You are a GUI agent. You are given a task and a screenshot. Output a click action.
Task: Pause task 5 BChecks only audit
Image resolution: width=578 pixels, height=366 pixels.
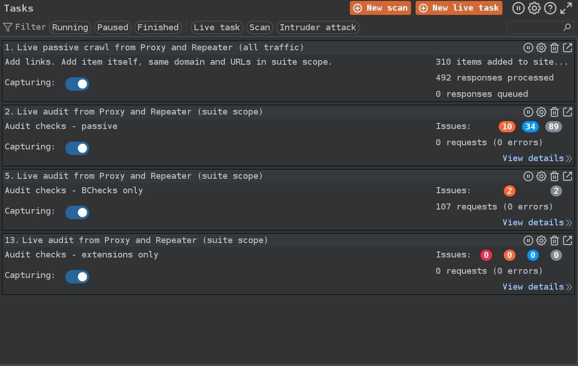coord(528,176)
